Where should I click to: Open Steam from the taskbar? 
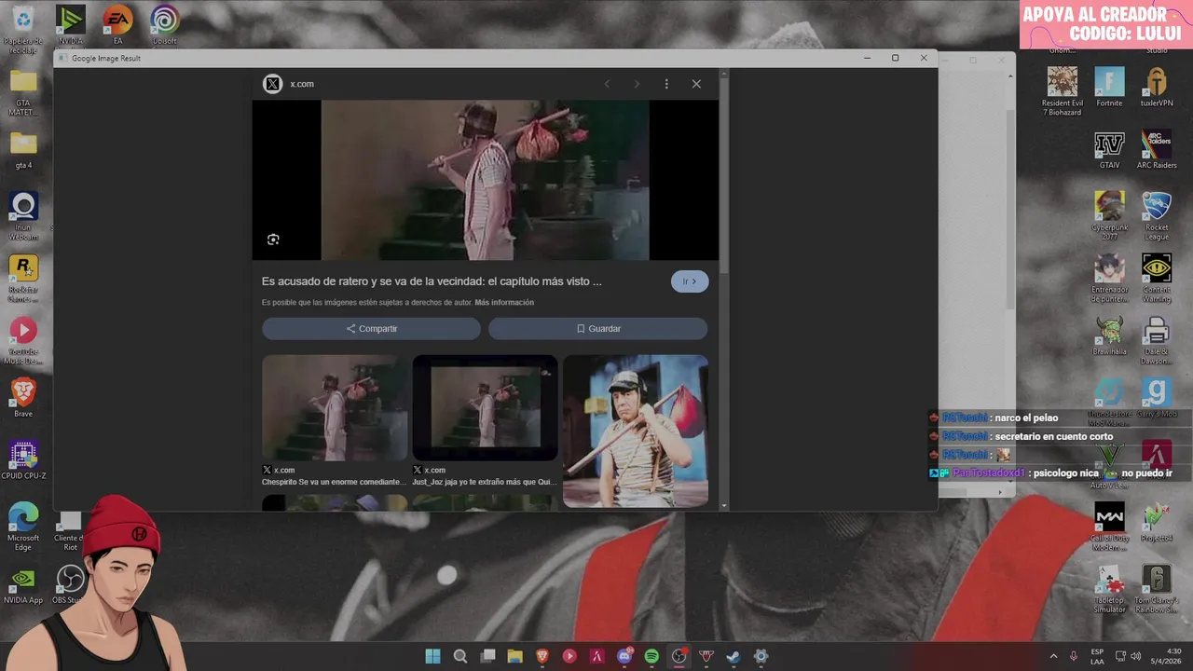point(734,656)
